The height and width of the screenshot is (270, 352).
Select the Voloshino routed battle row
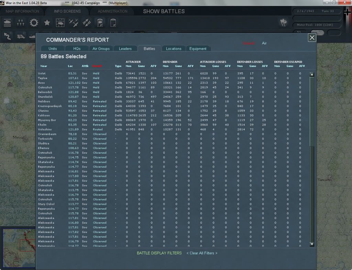[x=173, y=129]
